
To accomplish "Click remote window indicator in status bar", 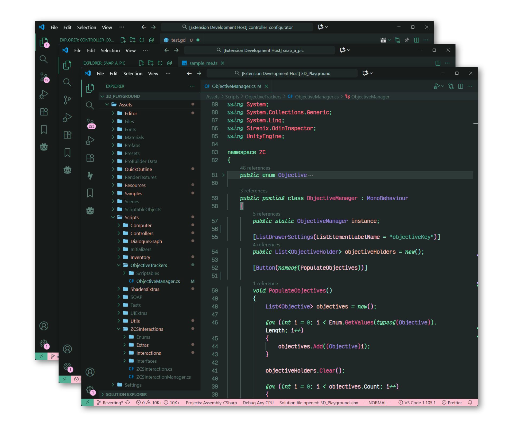I will click(x=87, y=402).
